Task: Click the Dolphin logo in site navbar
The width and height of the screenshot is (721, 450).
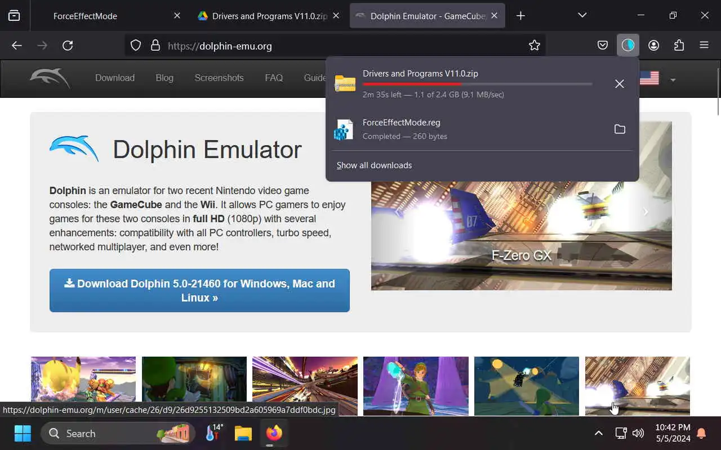Action: pos(51,78)
